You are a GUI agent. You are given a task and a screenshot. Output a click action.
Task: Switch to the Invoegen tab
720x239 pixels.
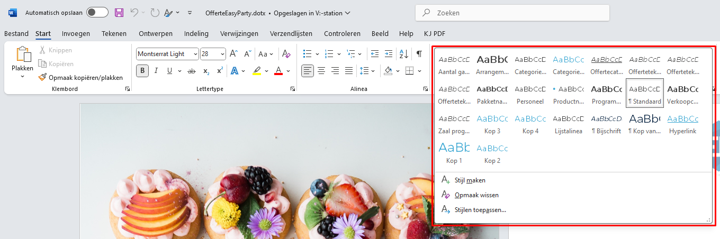[76, 33]
